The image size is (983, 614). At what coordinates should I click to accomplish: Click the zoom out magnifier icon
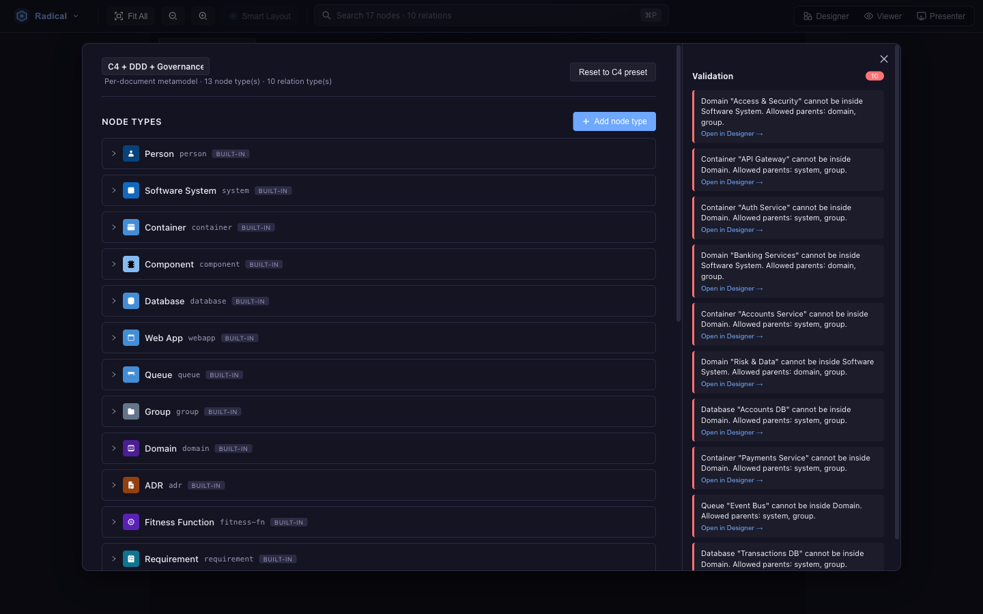173,16
